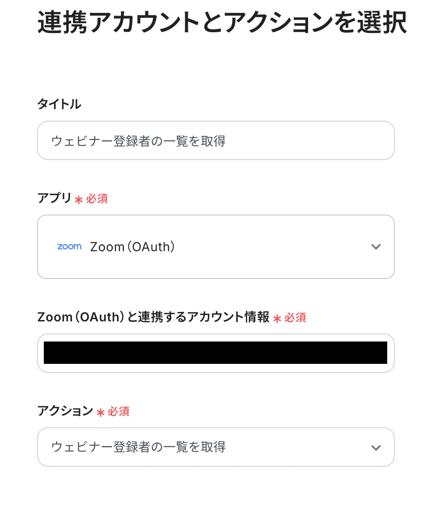The image size is (444, 506).
Task: Click the アプリ field label
Action: (x=54, y=198)
